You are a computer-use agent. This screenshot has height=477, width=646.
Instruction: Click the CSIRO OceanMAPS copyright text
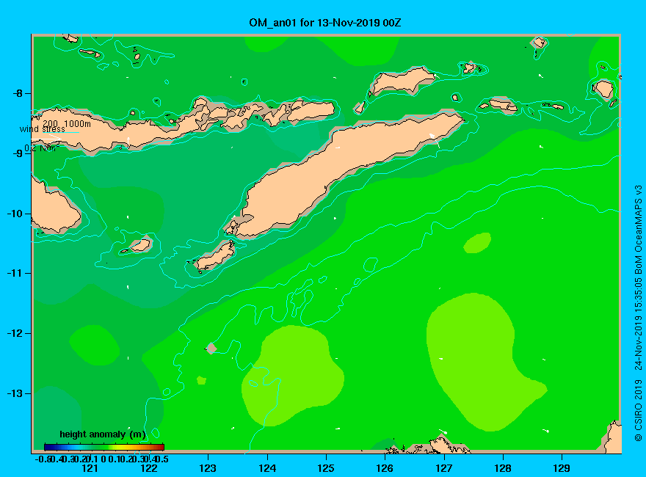(638, 313)
